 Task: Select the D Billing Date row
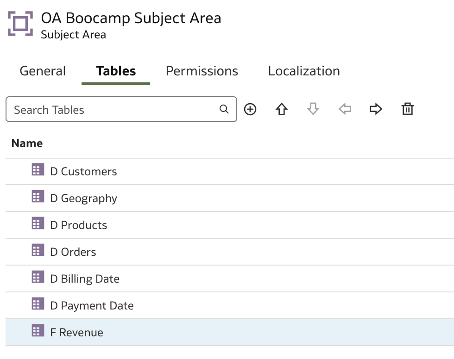(230, 279)
